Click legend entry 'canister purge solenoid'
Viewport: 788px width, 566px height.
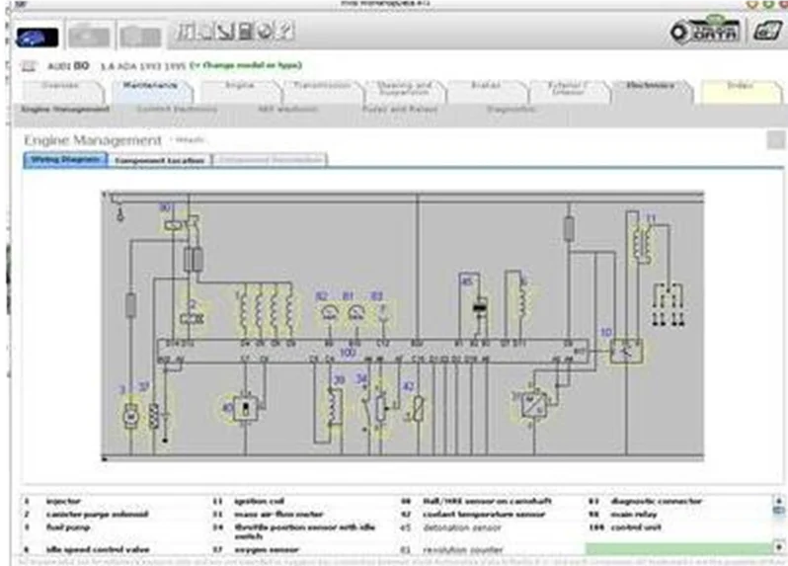click(97, 515)
